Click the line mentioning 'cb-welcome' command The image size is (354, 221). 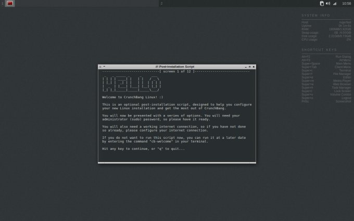coord(155,141)
